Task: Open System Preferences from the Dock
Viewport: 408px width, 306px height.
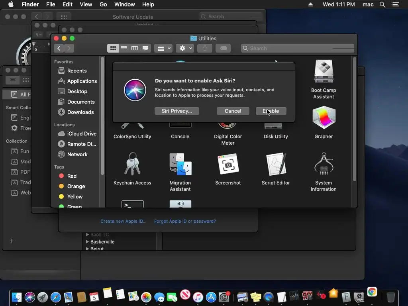Action: 224,297
